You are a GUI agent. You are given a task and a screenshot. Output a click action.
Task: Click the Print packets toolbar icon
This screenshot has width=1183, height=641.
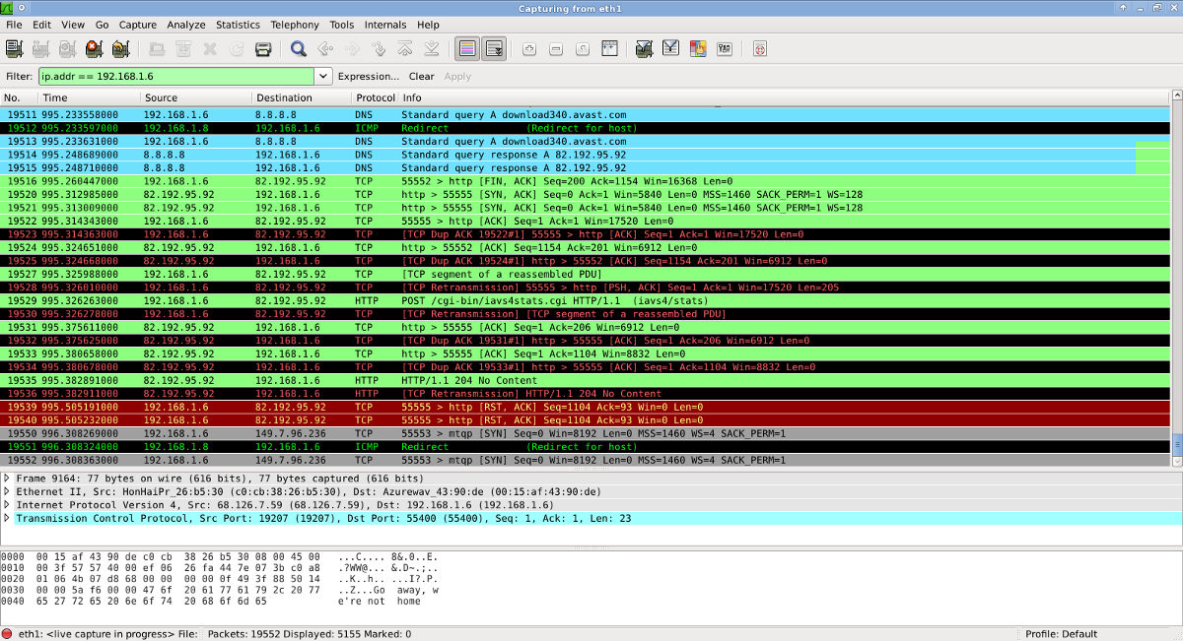point(263,48)
